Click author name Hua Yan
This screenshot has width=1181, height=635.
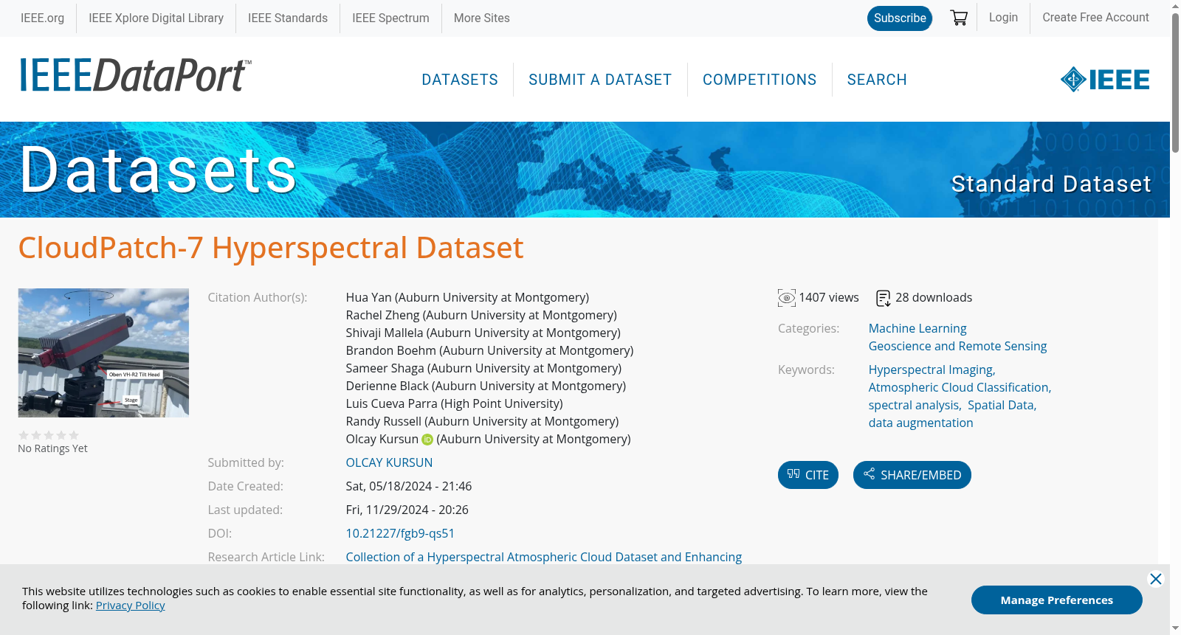coord(369,297)
